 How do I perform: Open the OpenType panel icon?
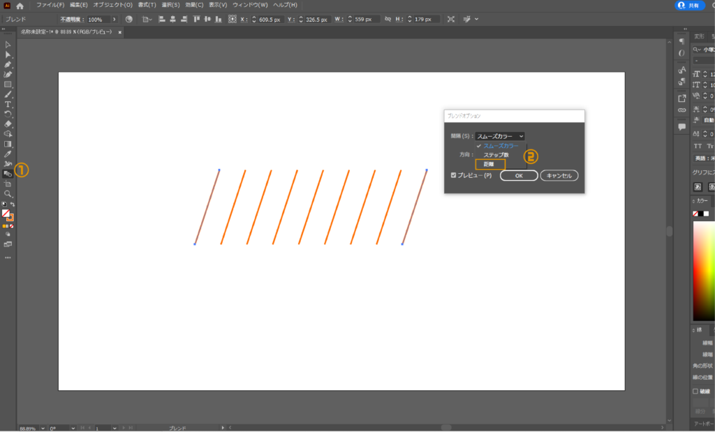[681, 53]
